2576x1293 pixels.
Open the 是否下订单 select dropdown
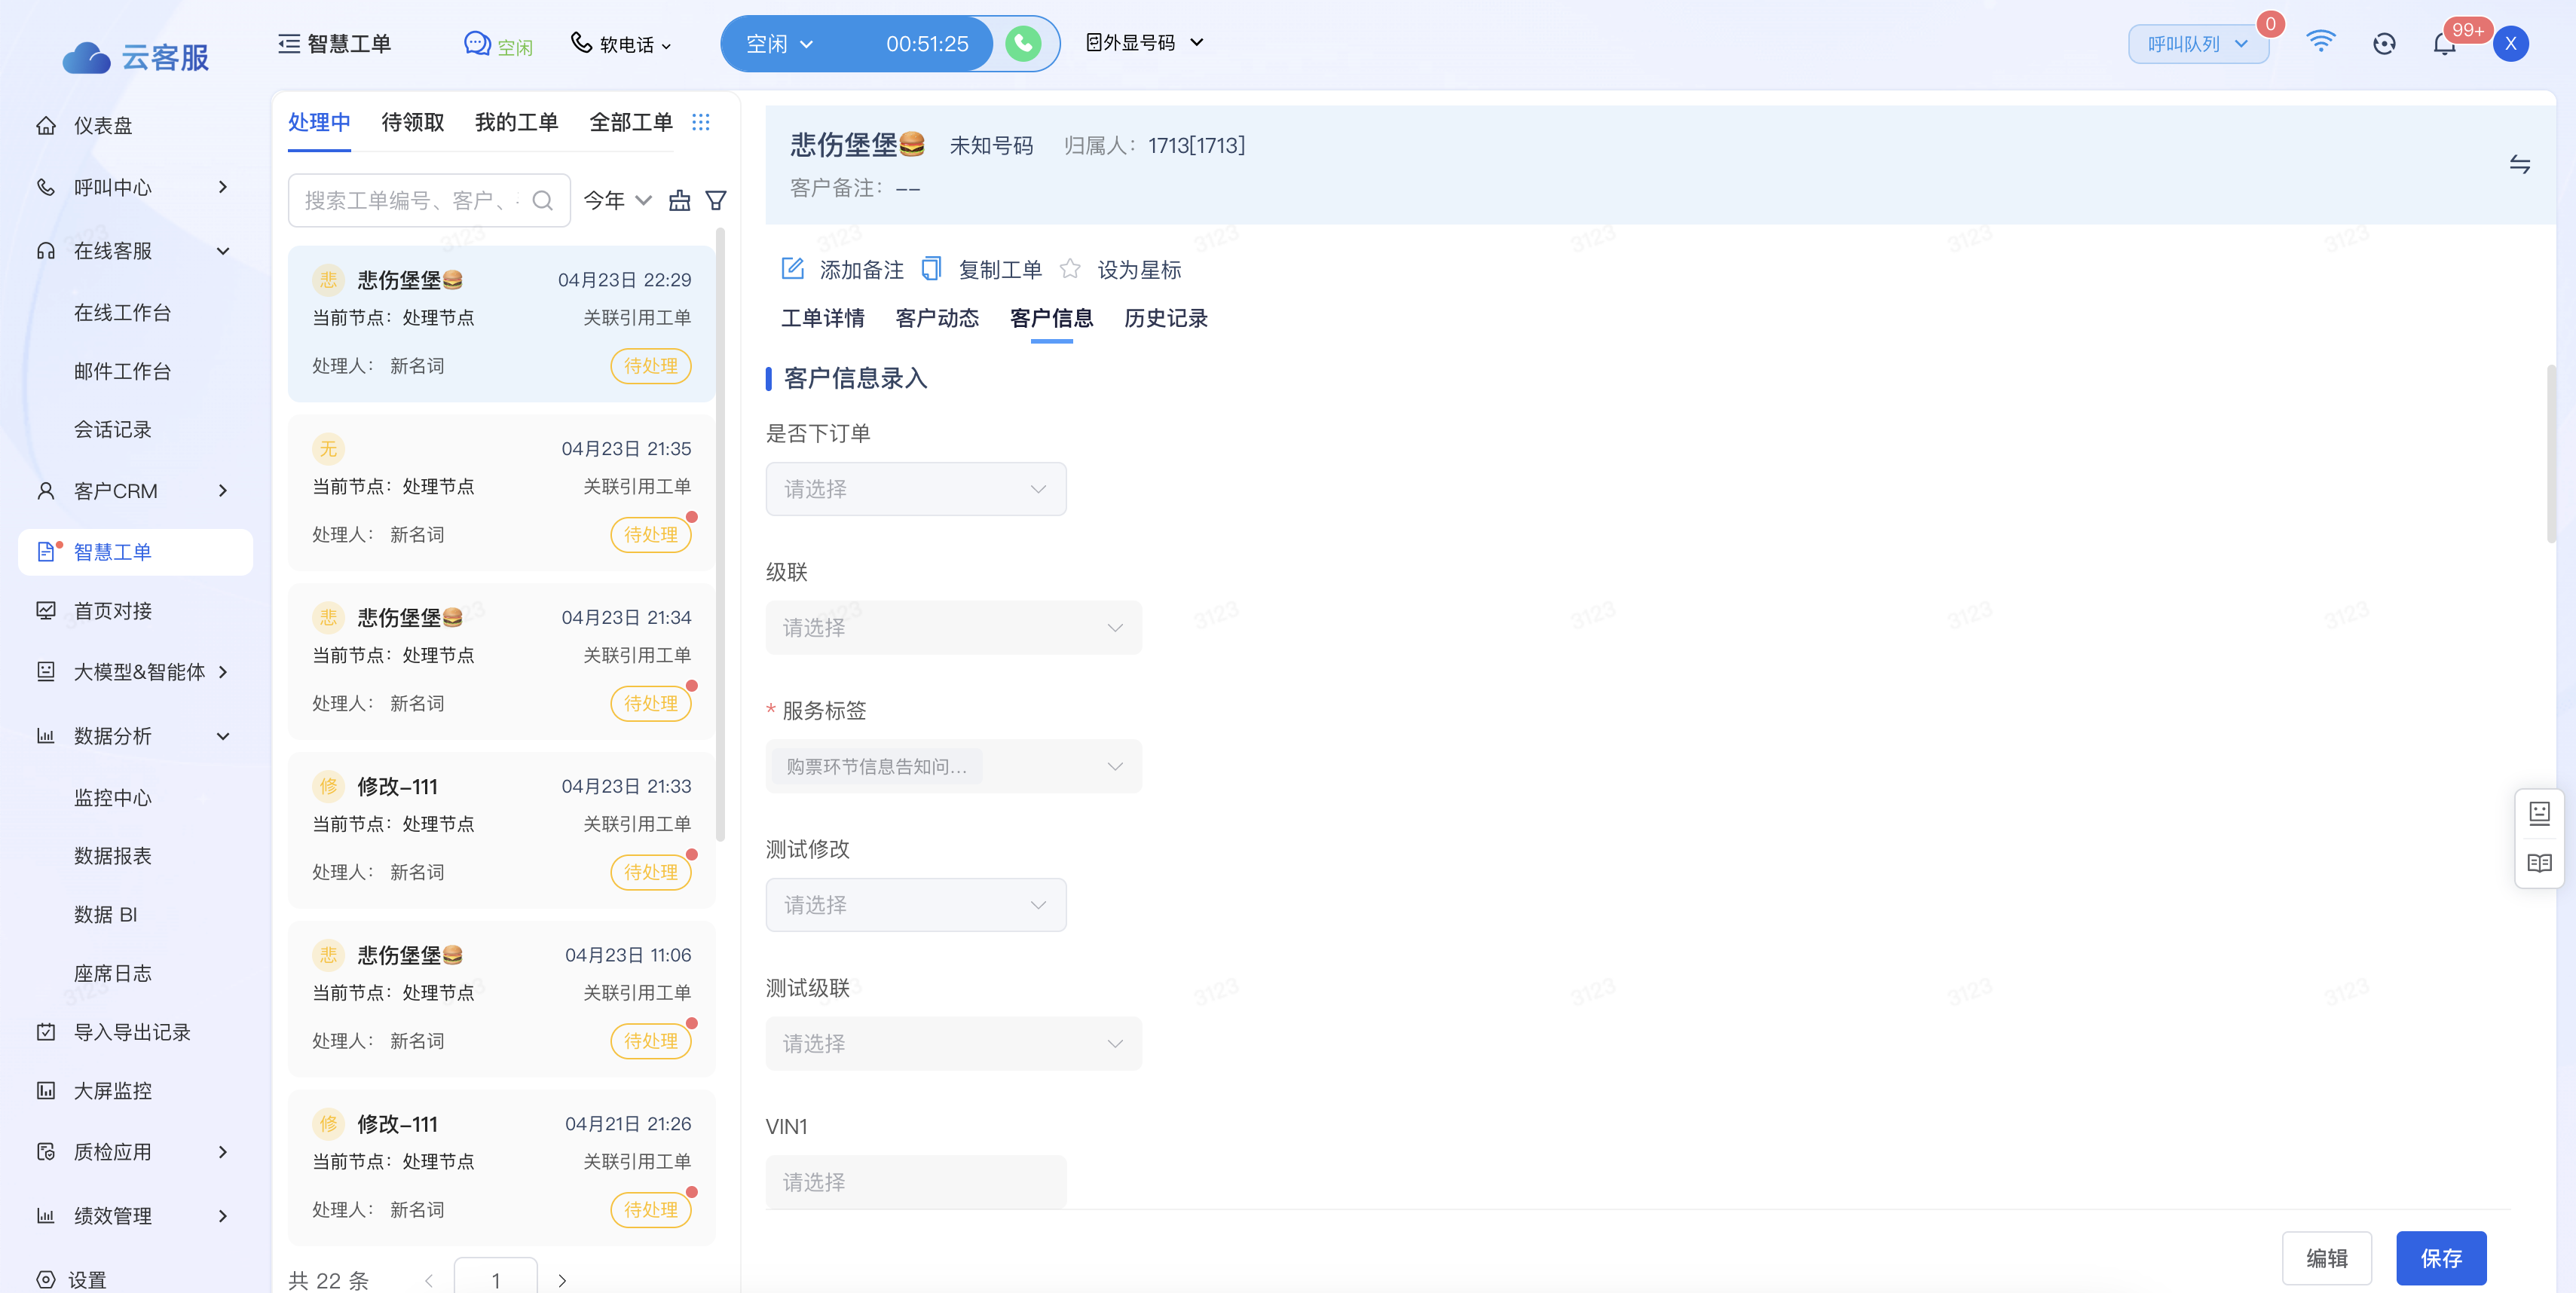click(x=915, y=489)
